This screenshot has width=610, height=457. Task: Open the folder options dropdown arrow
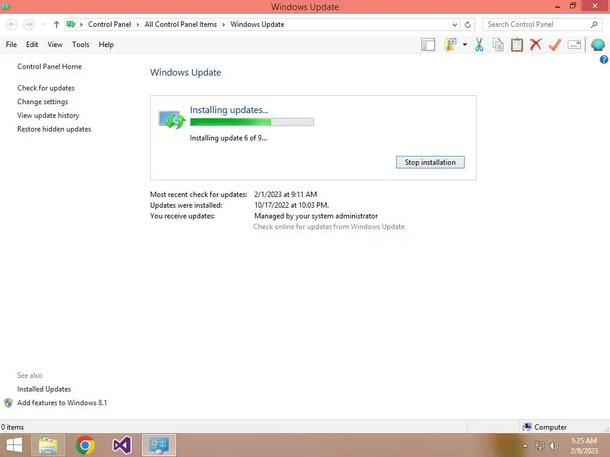(x=465, y=45)
